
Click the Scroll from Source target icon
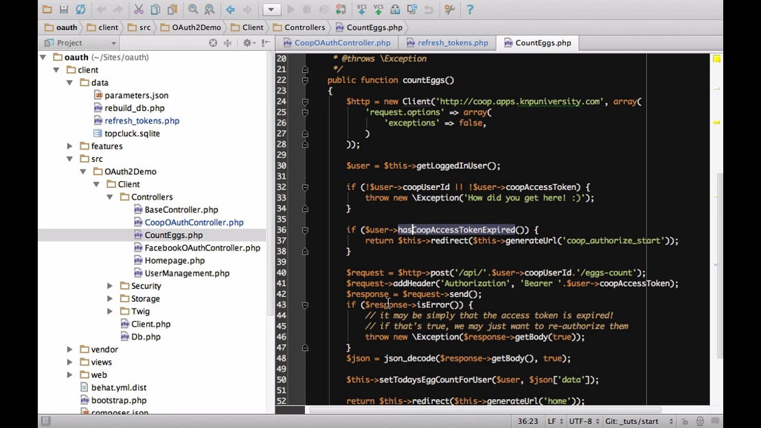coord(213,43)
